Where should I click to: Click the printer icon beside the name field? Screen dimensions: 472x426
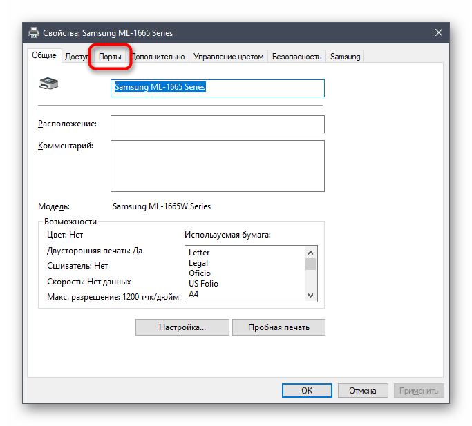pyautogui.click(x=48, y=85)
